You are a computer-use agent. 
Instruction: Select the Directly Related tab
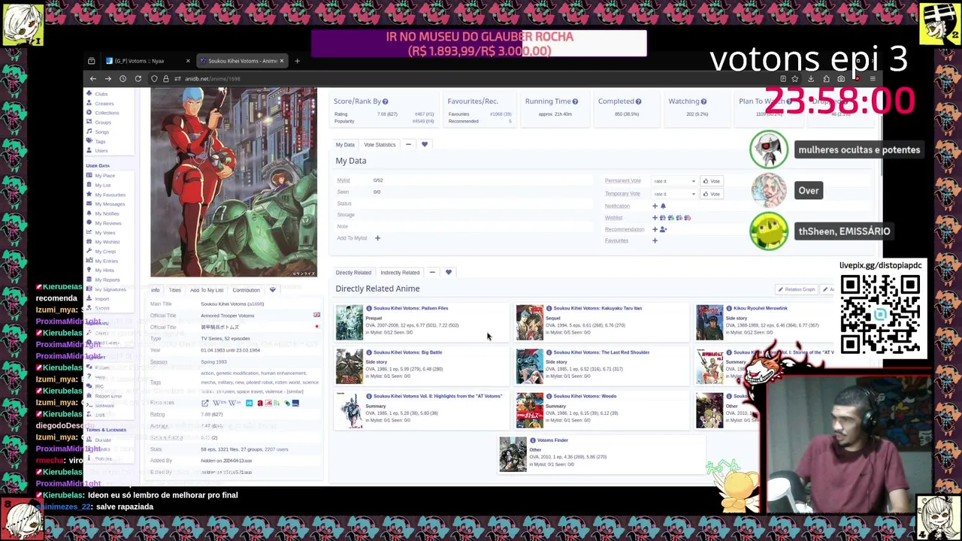click(353, 273)
